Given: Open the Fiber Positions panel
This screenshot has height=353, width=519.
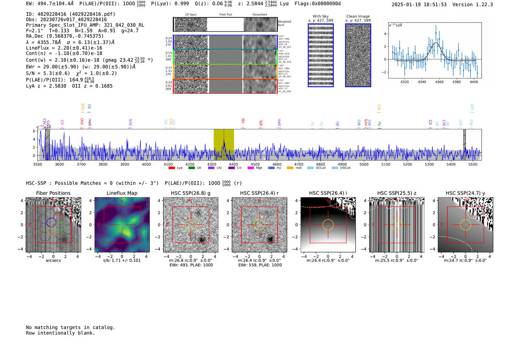Looking at the screenshot, I should tap(53, 225).
